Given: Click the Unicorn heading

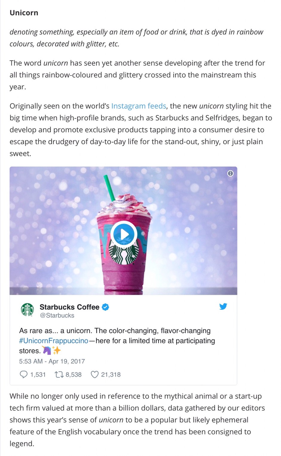Looking at the screenshot, I should click(x=24, y=13).
